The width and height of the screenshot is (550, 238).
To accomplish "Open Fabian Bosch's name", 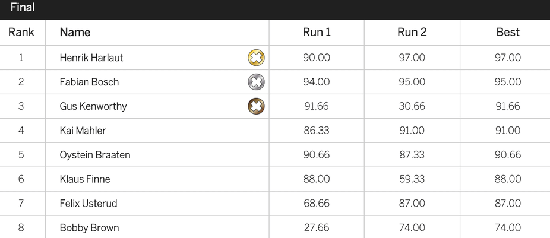I will 89,82.
